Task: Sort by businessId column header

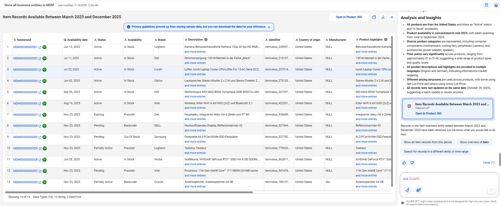Action: [x=24, y=40]
